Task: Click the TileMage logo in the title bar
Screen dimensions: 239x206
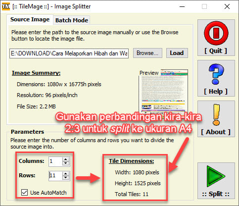Action: click(6, 6)
